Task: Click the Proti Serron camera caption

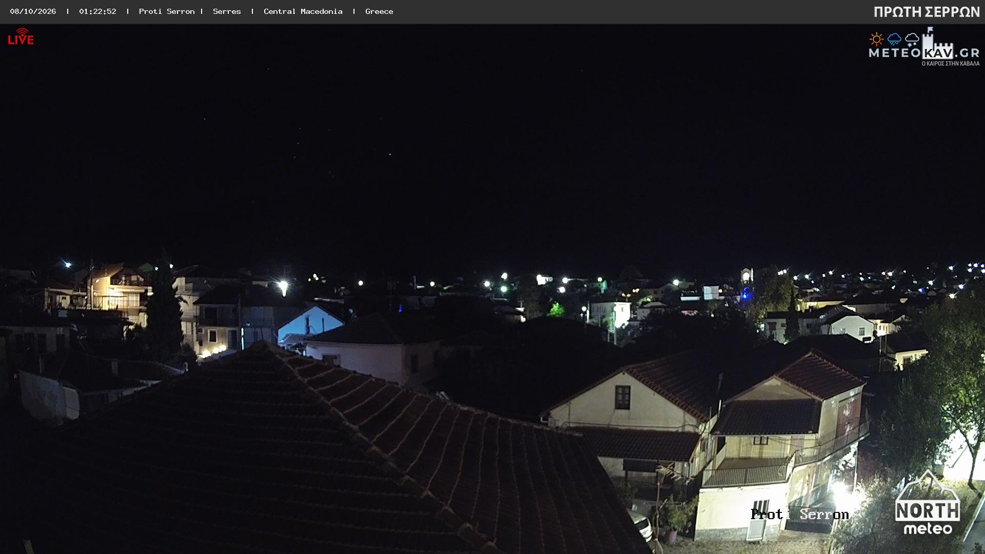Action: [799, 514]
